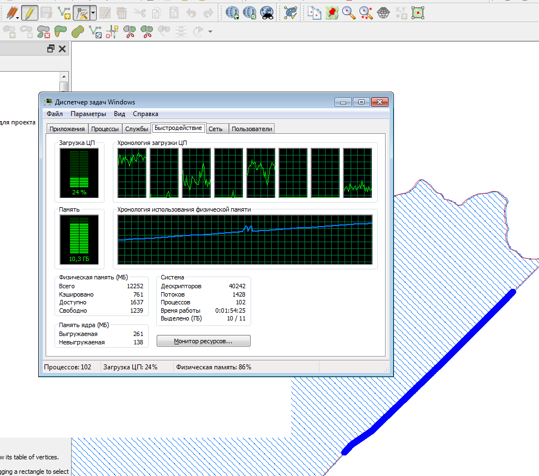
Task: Close the docked side panel
Action: (x=62, y=49)
